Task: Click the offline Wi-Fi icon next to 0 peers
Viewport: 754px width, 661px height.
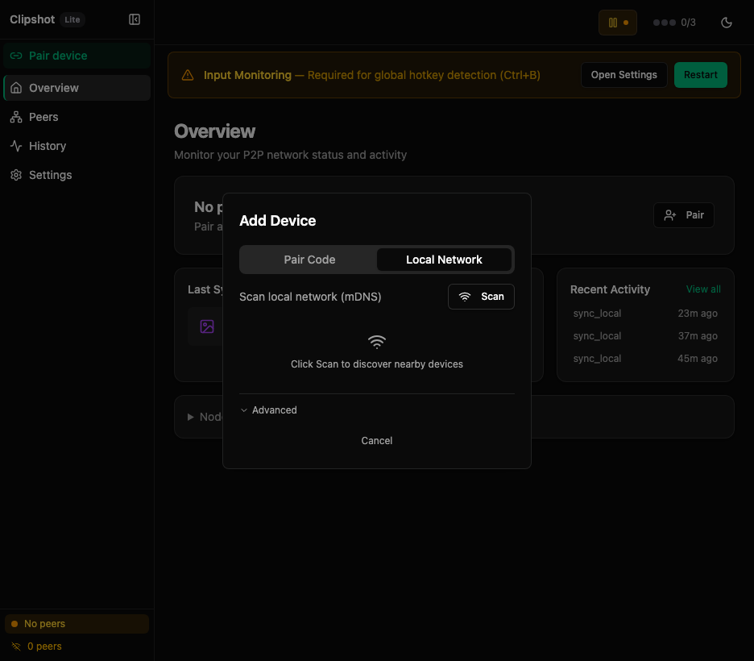Action: coord(17,646)
